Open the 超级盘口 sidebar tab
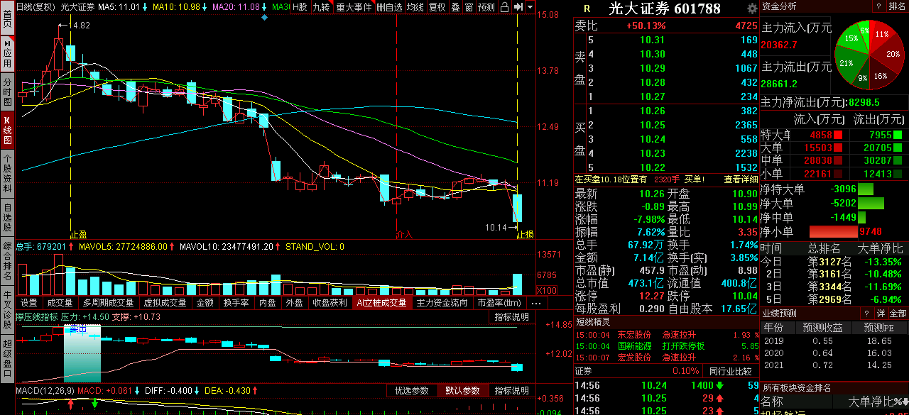The width and height of the screenshot is (909, 415). pos(7,360)
